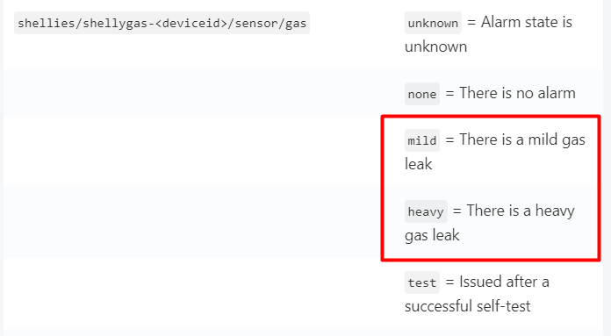Click the red highlight box border

tap(491, 116)
